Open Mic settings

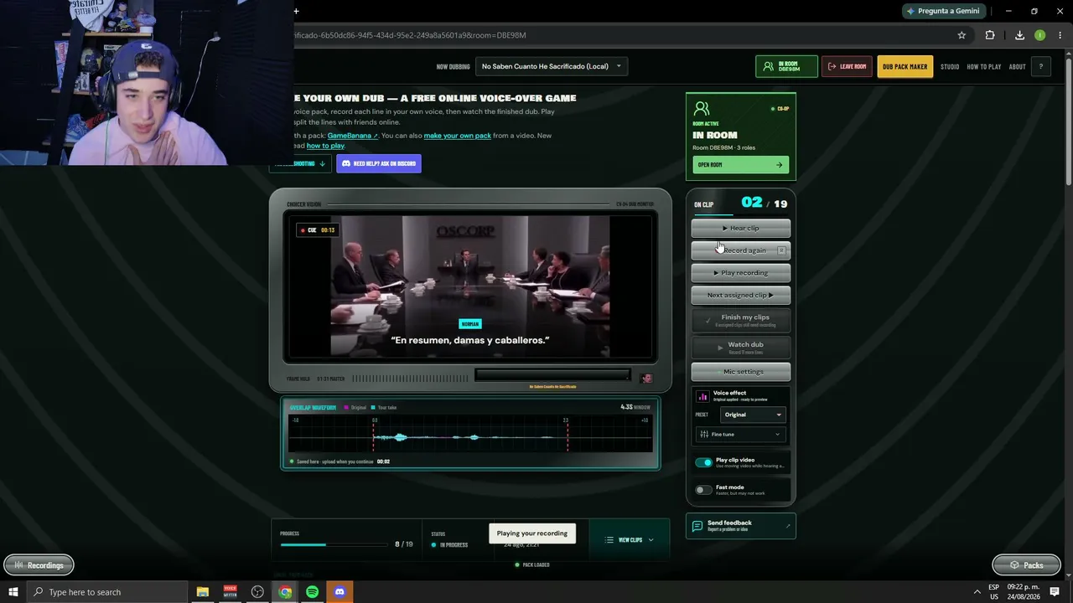[741, 372]
